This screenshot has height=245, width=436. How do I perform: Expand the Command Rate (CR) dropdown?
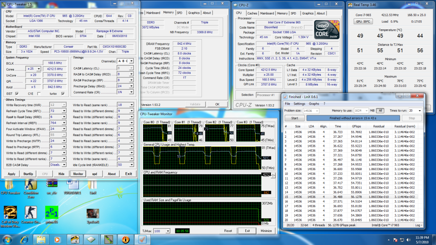[131, 92]
